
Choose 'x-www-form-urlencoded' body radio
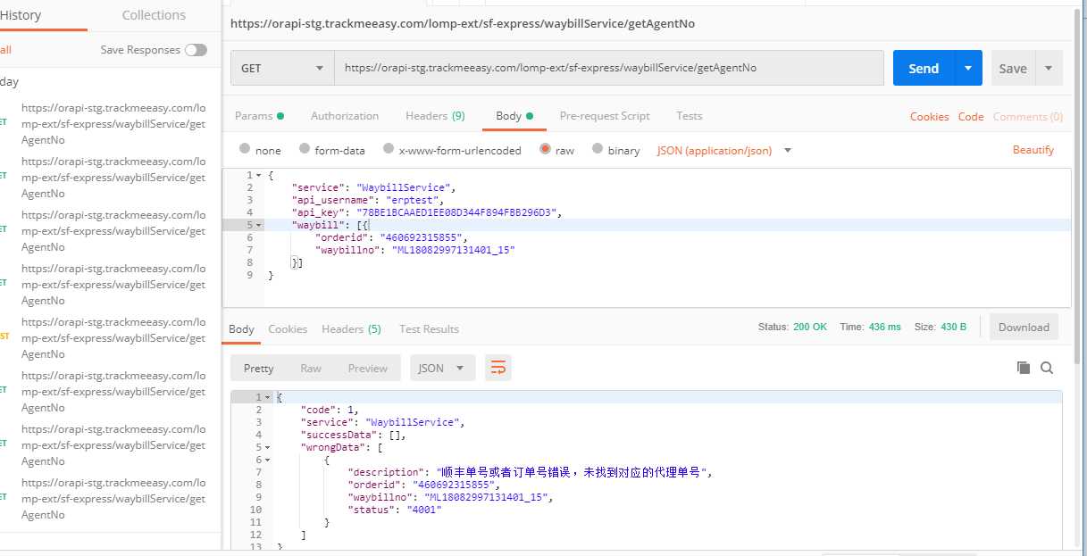[x=389, y=149]
